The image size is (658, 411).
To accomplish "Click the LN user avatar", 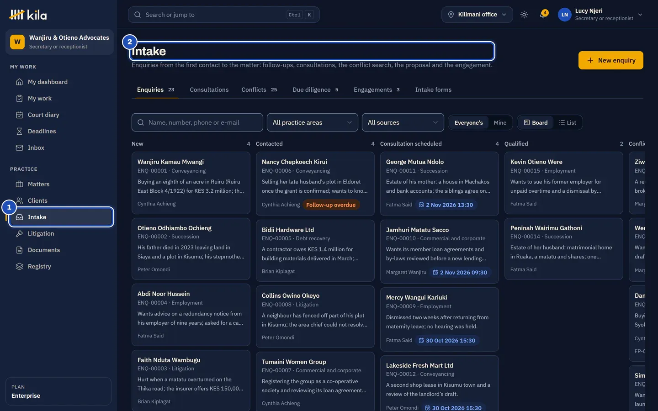I will pos(565,15).
